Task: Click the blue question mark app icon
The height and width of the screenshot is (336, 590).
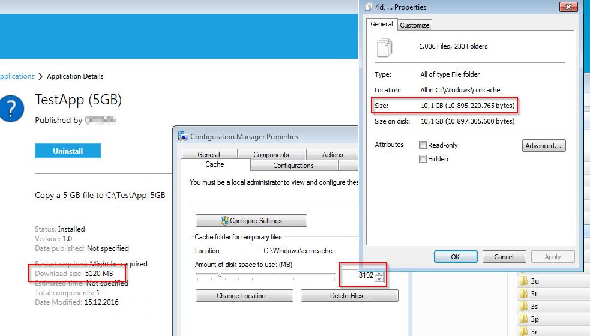Action: 11,109
